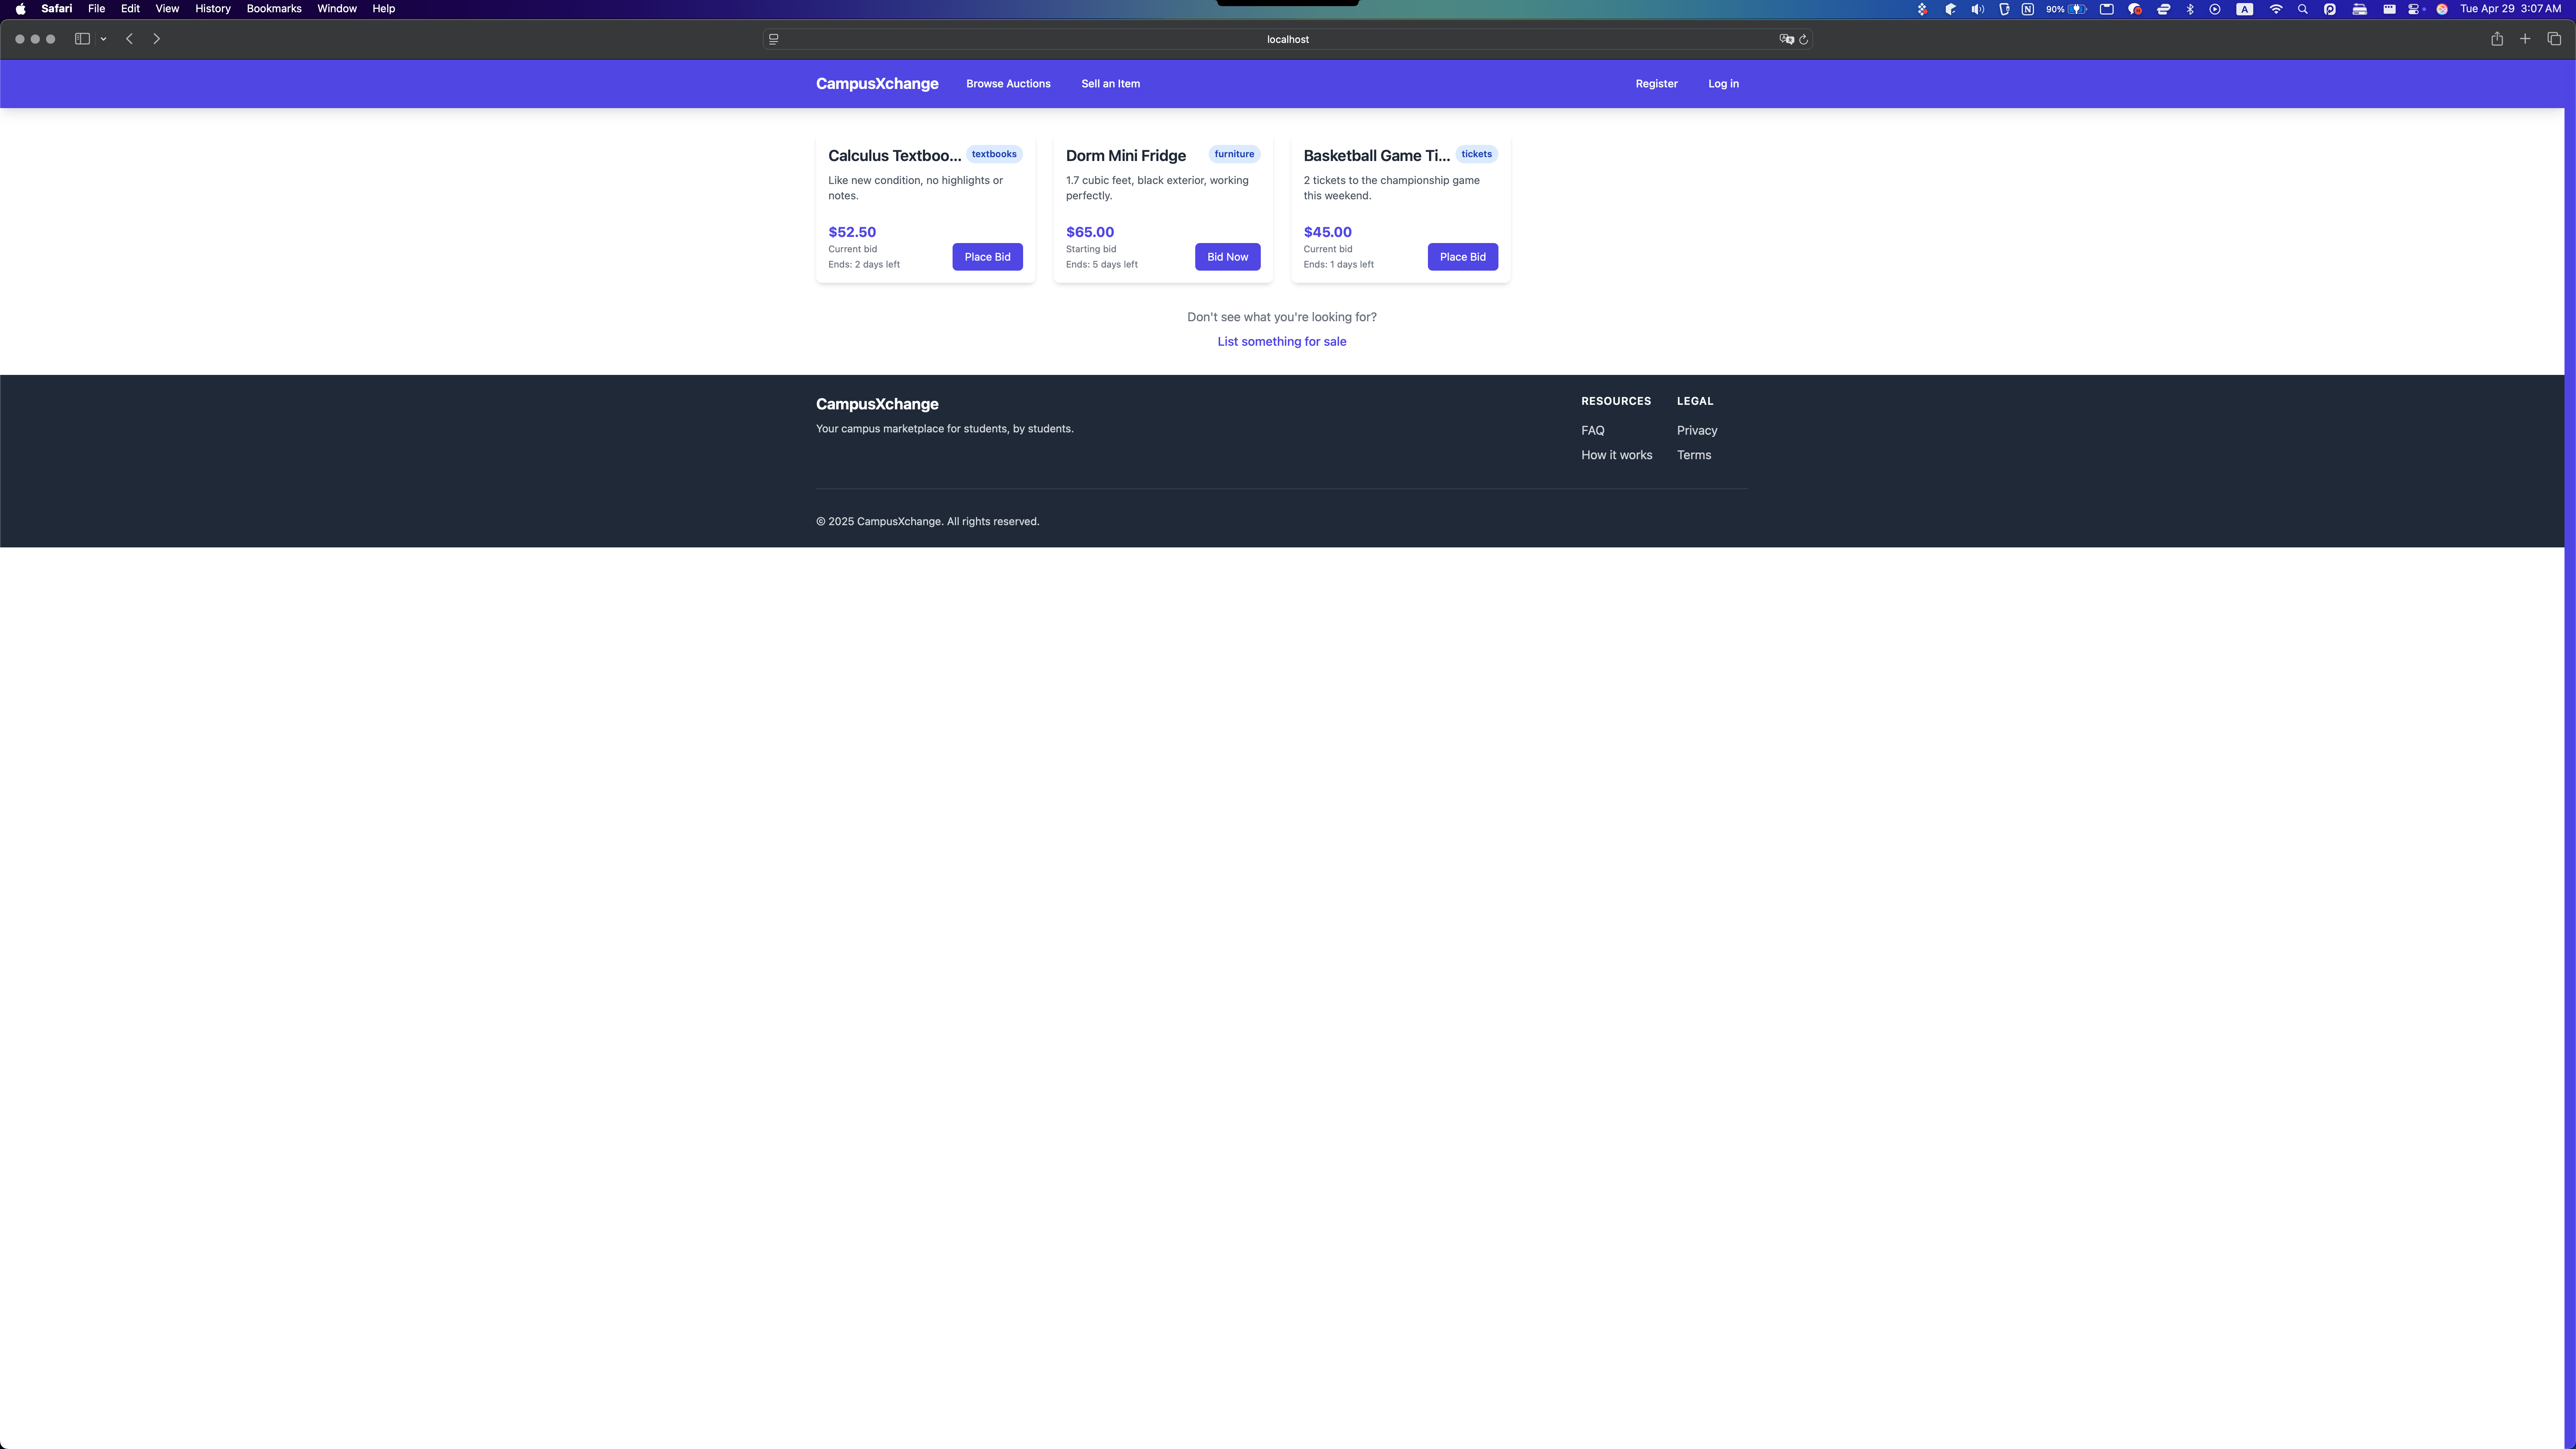Open the sidebar options dropdown chevron
This screenshot has width=2576, height=1449.
click(103, 39)
